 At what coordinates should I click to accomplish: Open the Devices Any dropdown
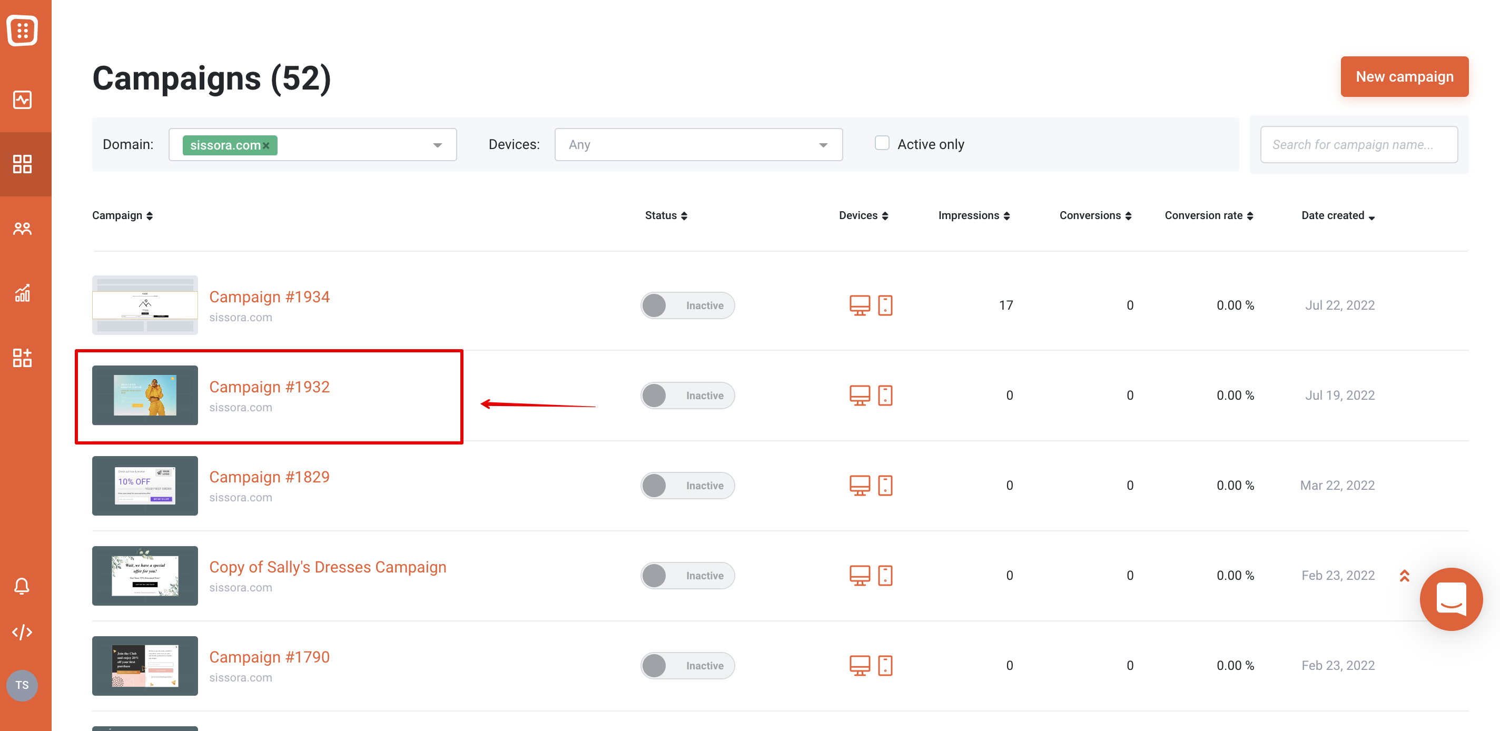698,144
